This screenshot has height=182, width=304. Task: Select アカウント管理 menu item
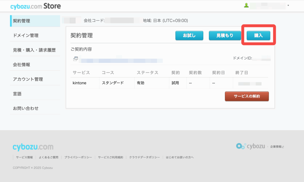pos(28,79)
